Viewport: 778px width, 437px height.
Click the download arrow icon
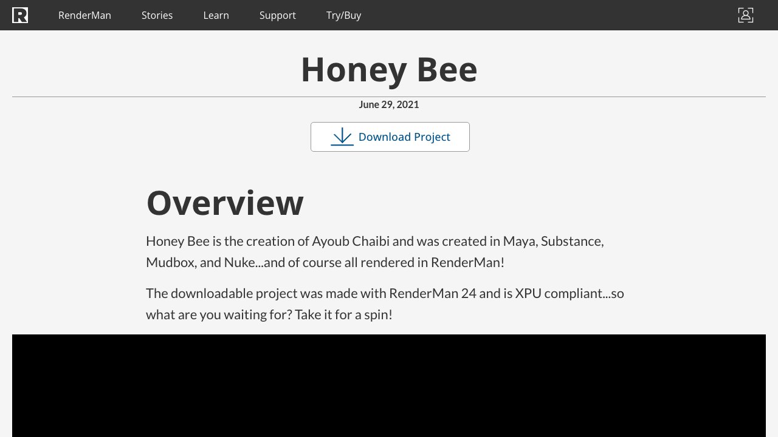pos(342,137)
